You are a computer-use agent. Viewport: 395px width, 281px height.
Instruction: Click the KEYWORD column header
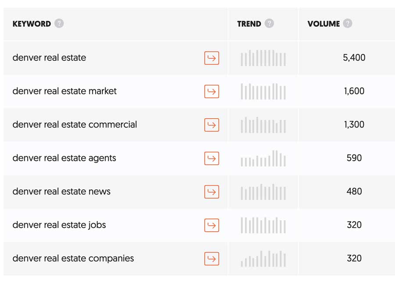click(x=32, y=24)
